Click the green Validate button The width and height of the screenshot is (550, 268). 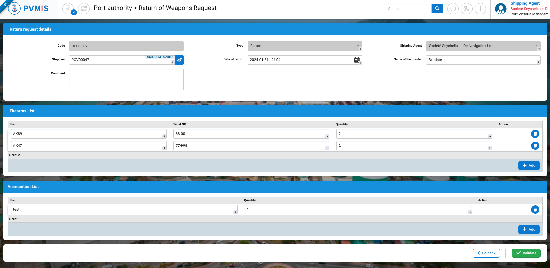[526, 253]
